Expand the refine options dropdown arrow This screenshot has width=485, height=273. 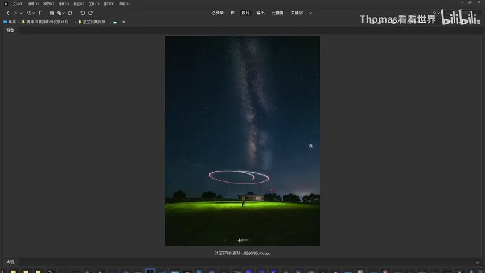(63, 13)
